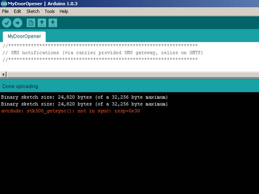Click the window title 'MyDoorOpener | Arduino 1.0.3'
Viewport: 259px width, 194px height.
coord(43,4)
